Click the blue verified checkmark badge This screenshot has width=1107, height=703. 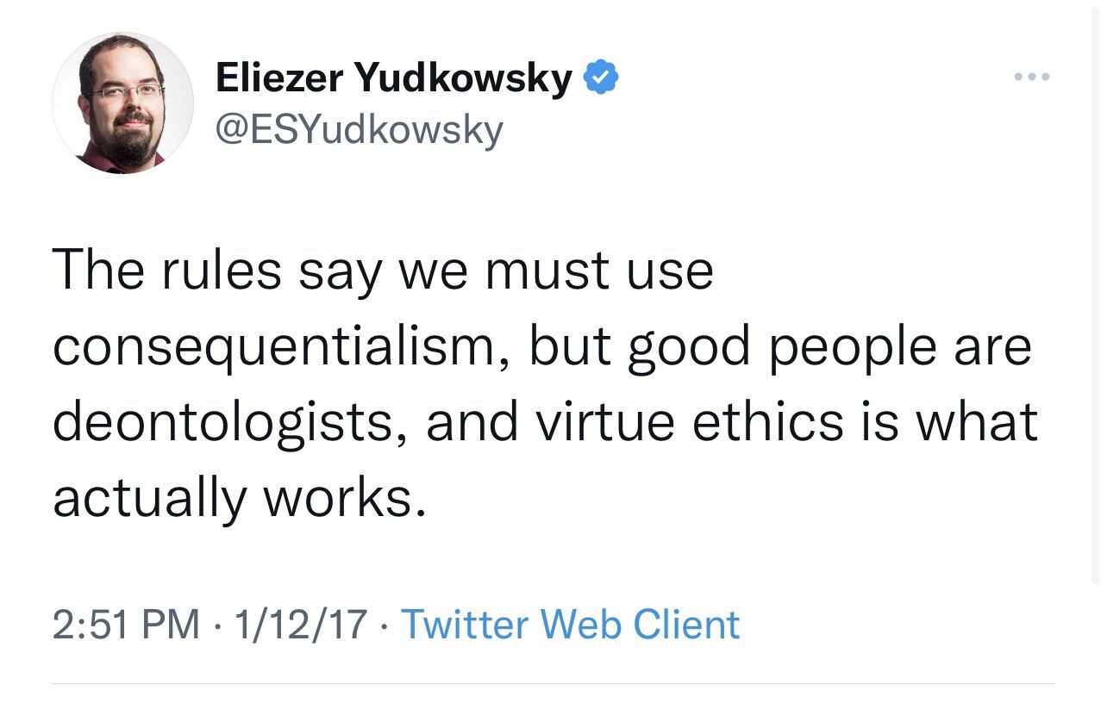pyautogui.click(x=601, y=78)
